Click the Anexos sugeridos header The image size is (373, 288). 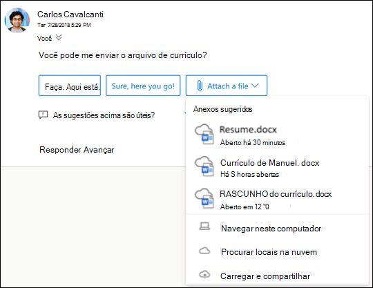222,109
